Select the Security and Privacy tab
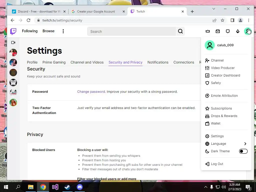 click(x=125, y=62)
